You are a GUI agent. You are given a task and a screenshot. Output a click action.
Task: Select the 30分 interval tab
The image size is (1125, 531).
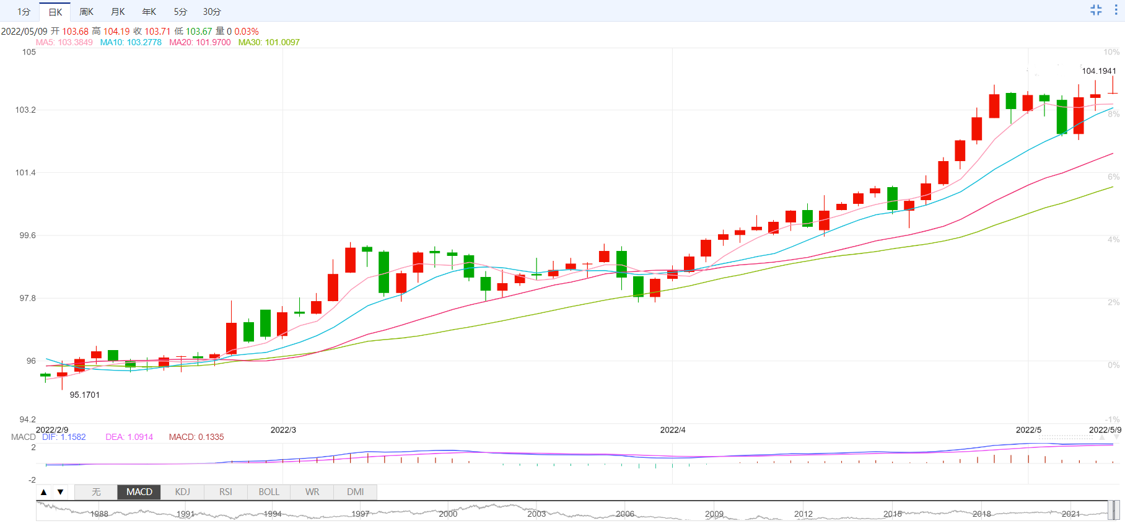click(x=212, y=12)
